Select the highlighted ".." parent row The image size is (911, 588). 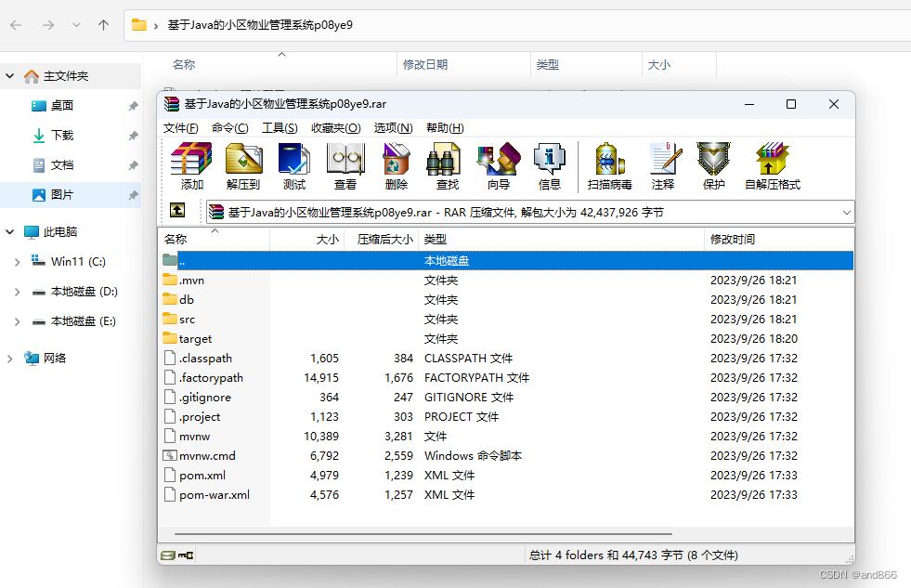[x=506, y=261]
